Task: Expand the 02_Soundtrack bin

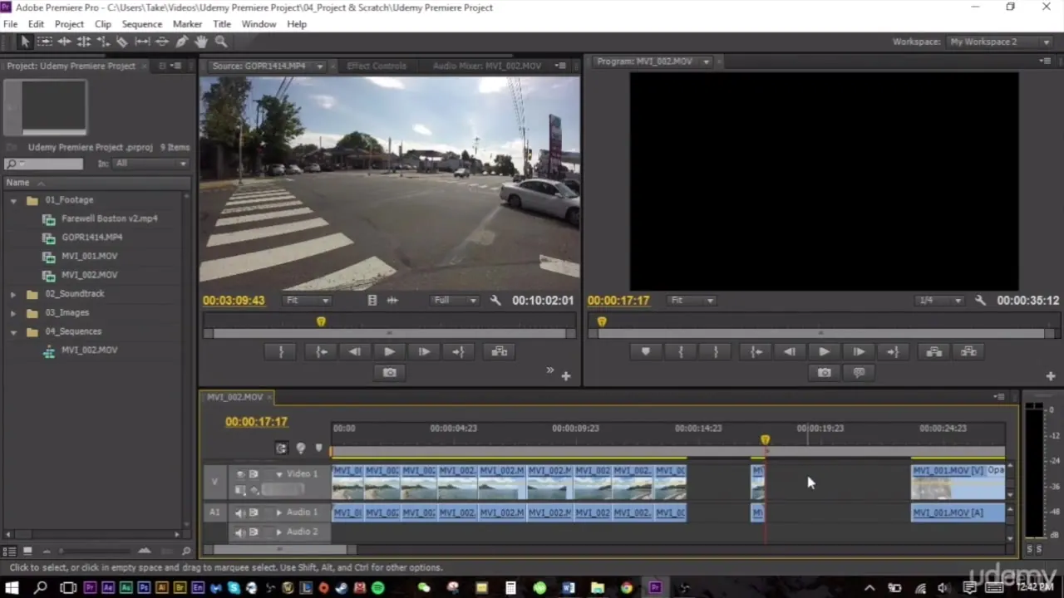Action: pos(13,294)
